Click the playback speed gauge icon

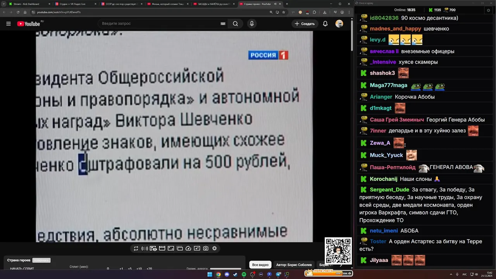click(188, 248)
